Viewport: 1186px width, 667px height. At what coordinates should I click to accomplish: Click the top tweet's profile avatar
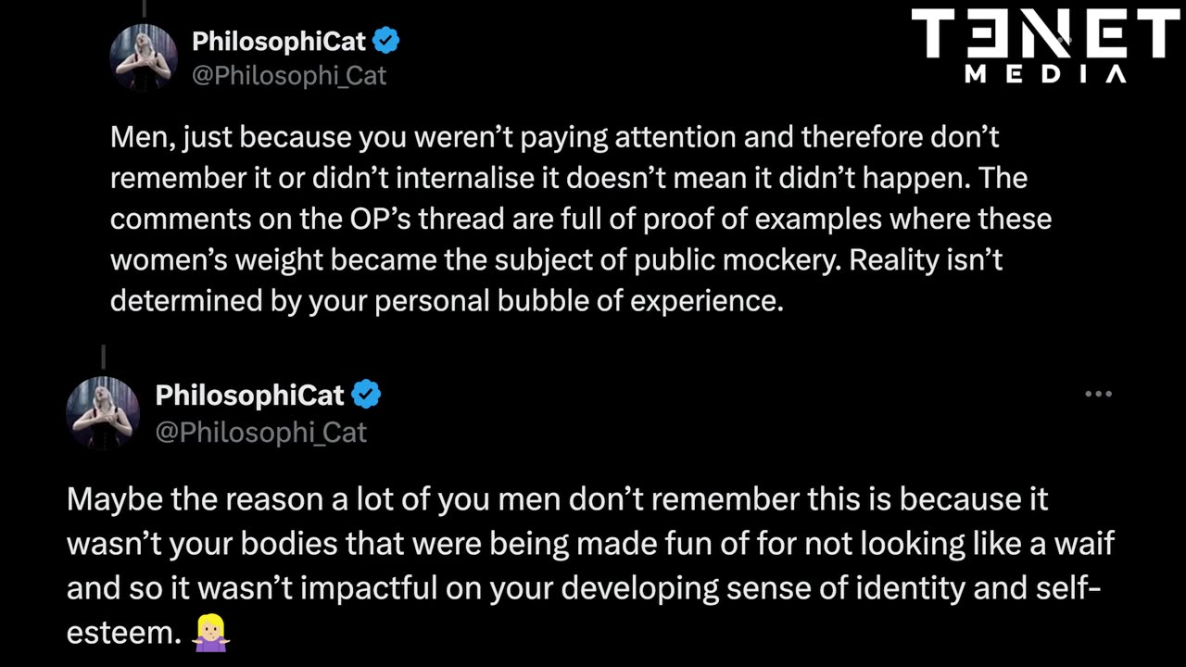[144, 57]
